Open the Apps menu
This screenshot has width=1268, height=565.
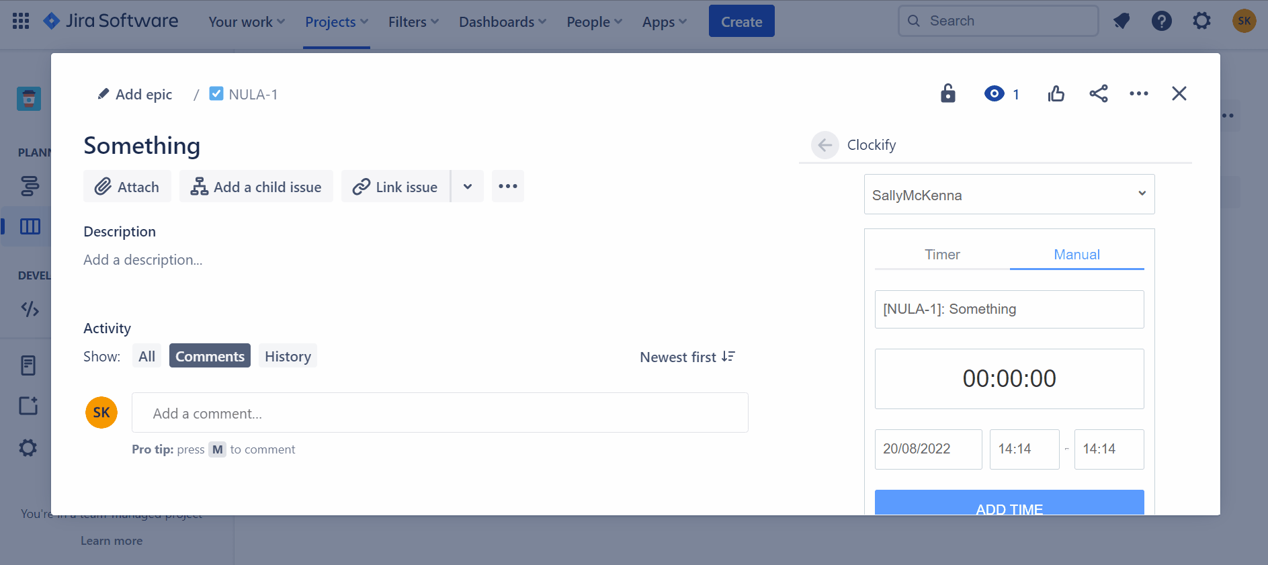(664, 21)
